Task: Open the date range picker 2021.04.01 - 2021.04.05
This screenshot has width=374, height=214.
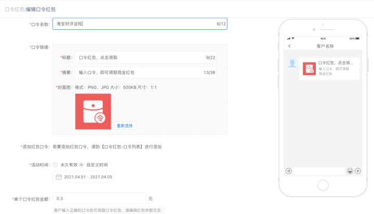Action: pyautogui.click(x=87, y=177)
